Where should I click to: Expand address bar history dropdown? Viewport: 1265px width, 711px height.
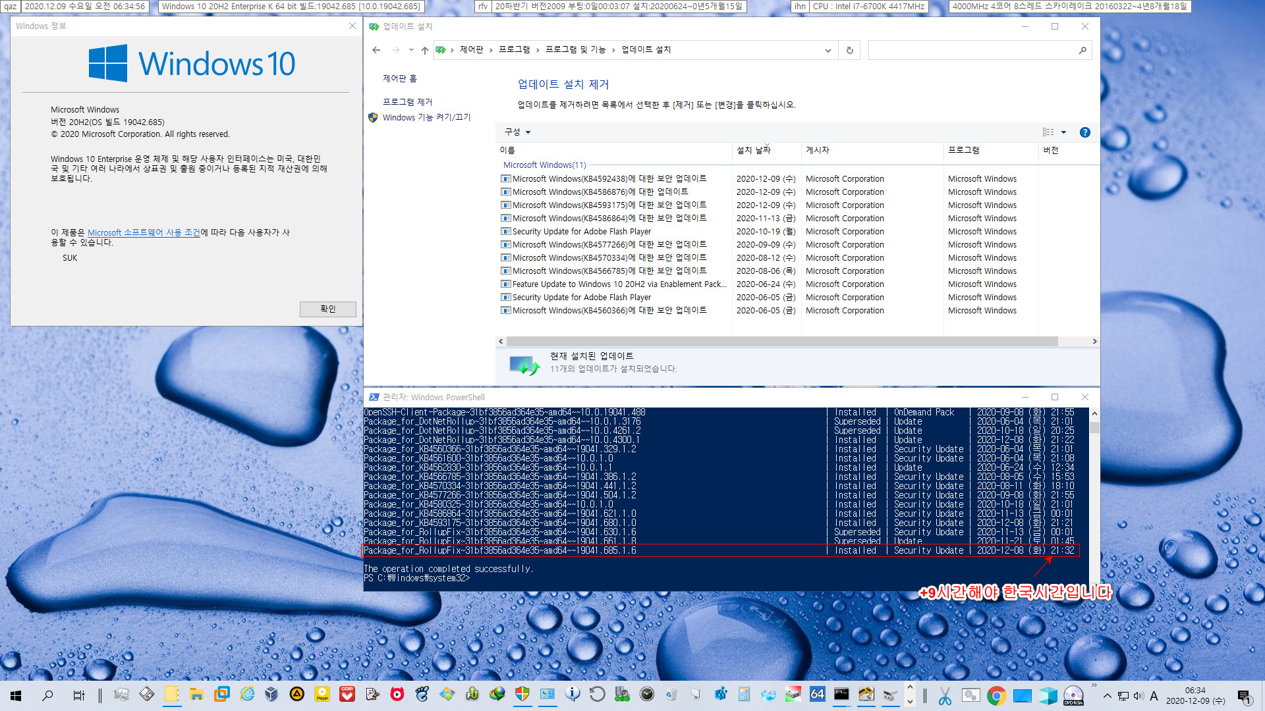pos(828,50)
